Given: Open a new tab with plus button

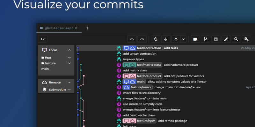Looking at the screenshot, I should coord(87,28).
